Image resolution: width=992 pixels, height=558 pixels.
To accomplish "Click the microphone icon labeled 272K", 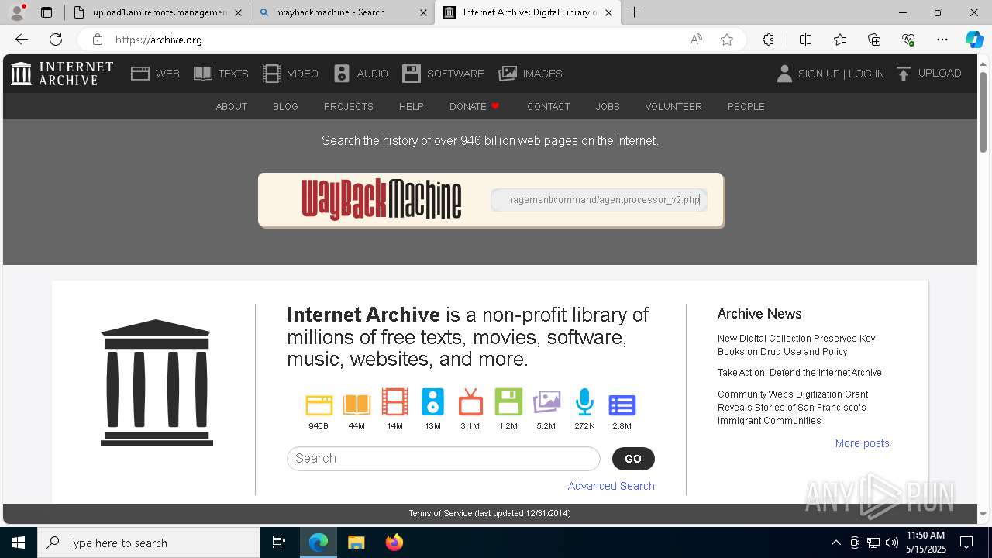I will tap(584, 402).
